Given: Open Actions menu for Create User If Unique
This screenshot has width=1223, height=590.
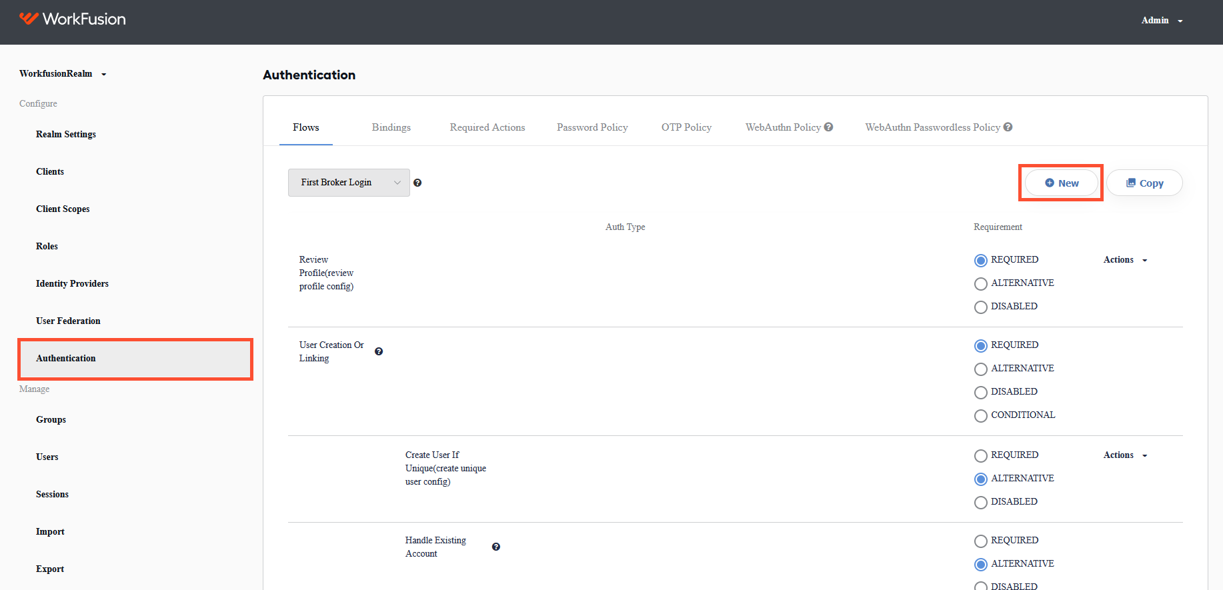Looking at the screenshot, I should (1125, 455).
